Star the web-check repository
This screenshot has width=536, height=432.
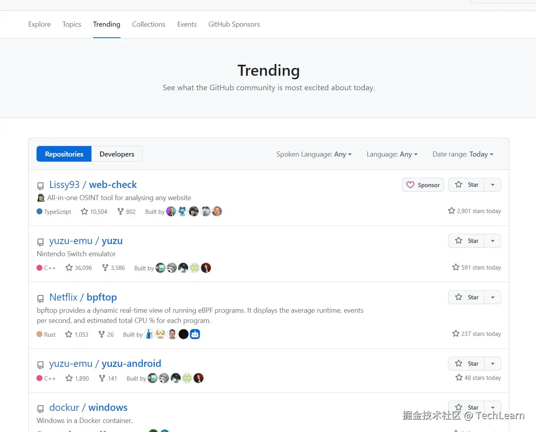pyautogui.click(x=466, y=185)
